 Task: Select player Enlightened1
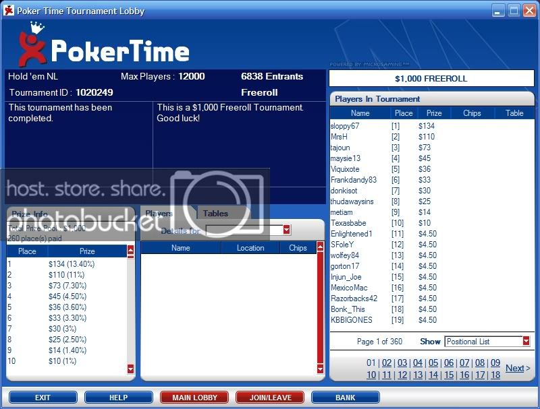[x=351, y=234]
